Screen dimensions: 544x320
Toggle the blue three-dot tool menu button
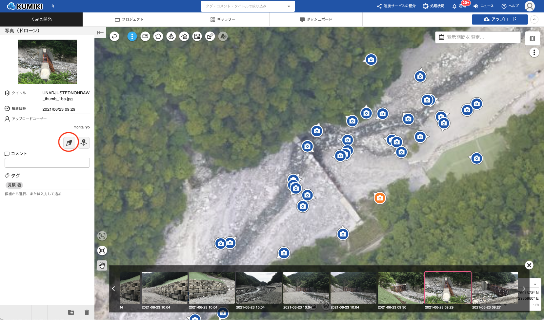click(132, 36)
